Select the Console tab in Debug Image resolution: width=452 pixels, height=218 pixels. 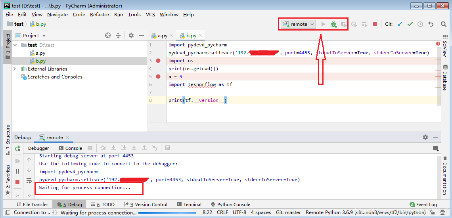71,148
